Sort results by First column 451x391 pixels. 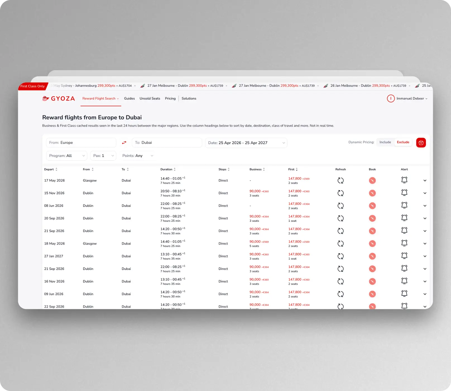(x=293, y=170)
